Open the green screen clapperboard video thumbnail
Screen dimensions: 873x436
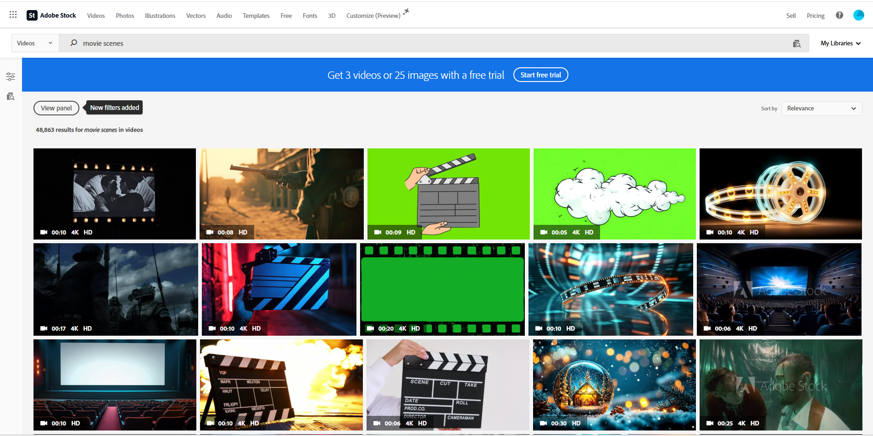(448, 193)
